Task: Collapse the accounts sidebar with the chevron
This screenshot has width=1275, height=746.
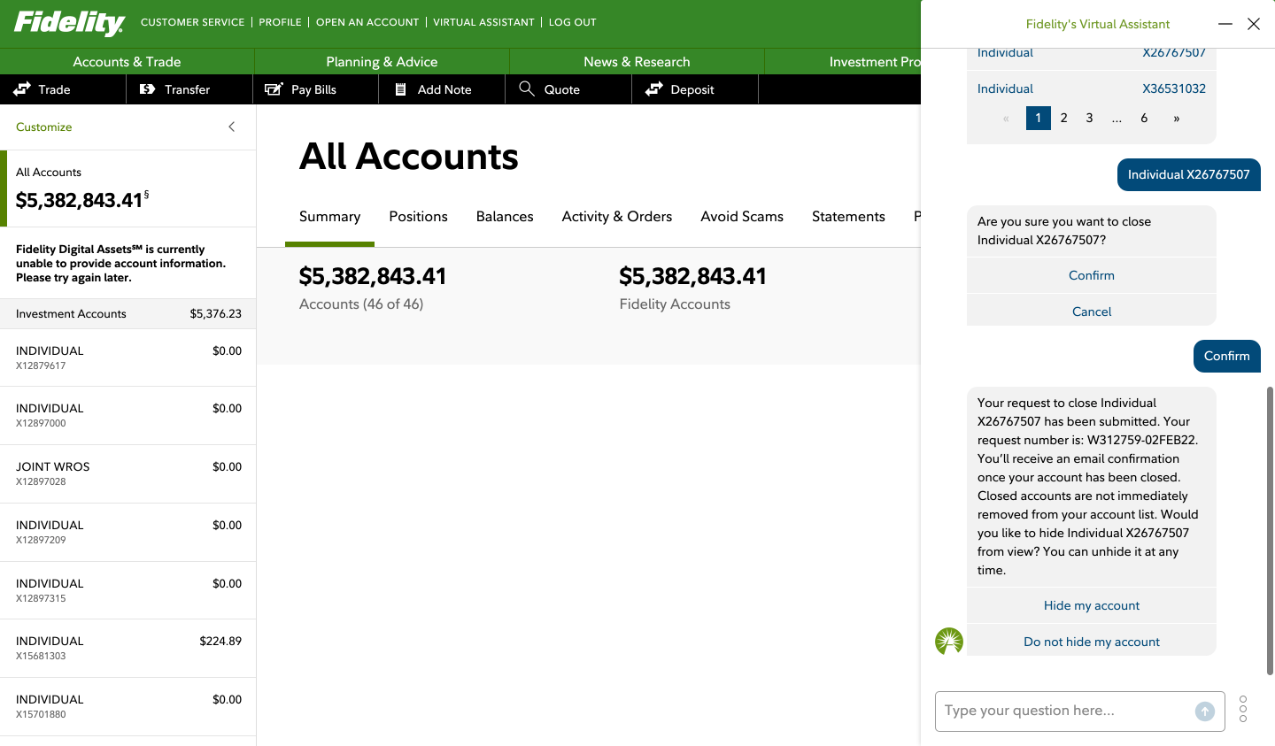Action: [232, 127]
